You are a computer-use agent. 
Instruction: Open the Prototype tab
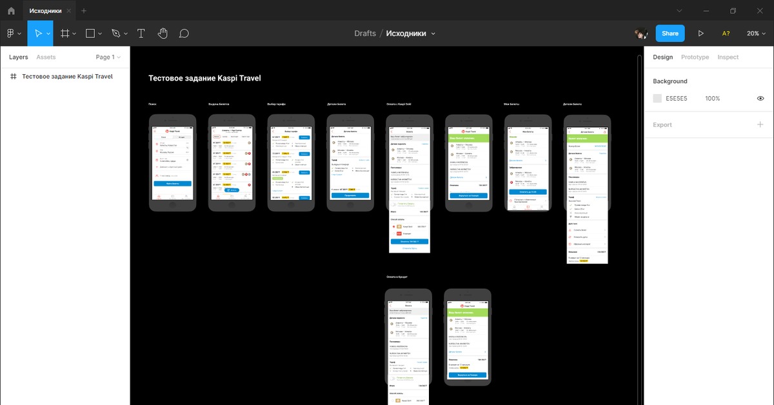click(x=695, y=57)
